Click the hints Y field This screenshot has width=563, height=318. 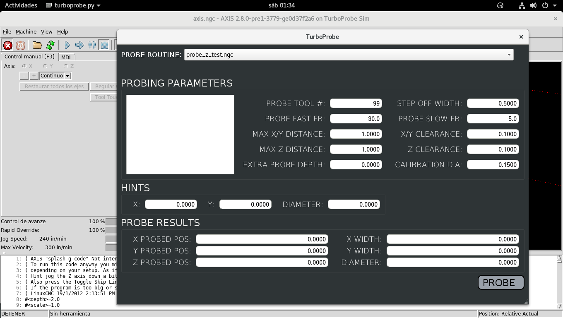245,205
